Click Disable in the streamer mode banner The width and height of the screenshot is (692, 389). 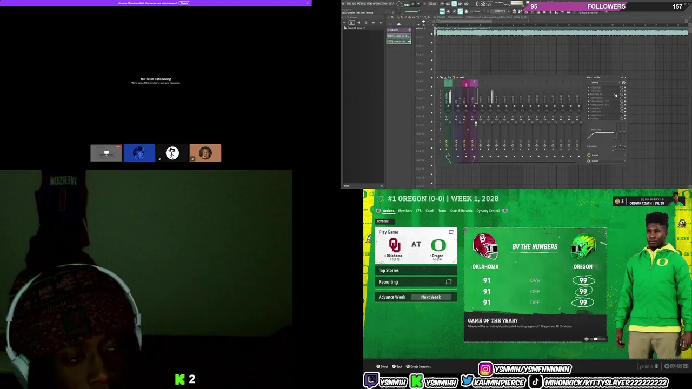(184, 3)
